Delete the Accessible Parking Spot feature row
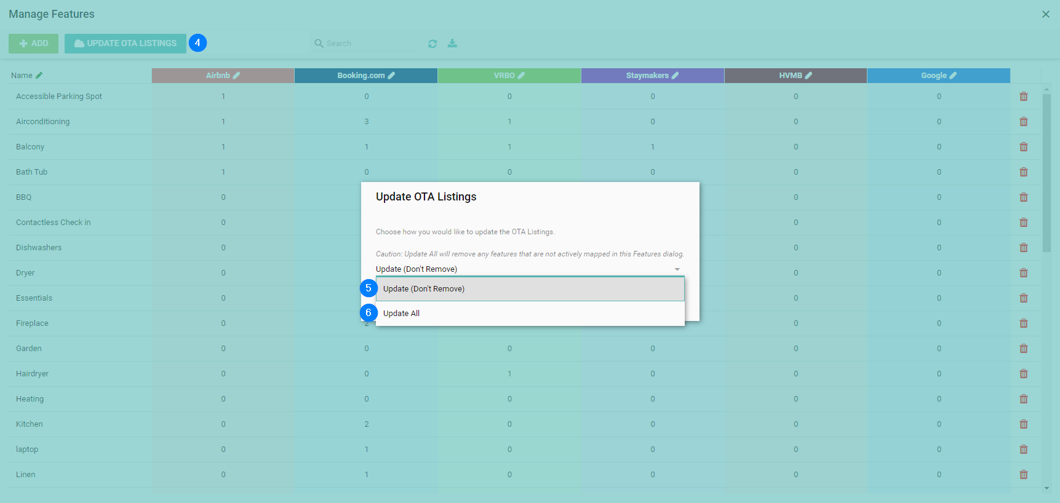Image resolution: width=1060 pixels, height=503 pixels. [x=1024, y=97]
